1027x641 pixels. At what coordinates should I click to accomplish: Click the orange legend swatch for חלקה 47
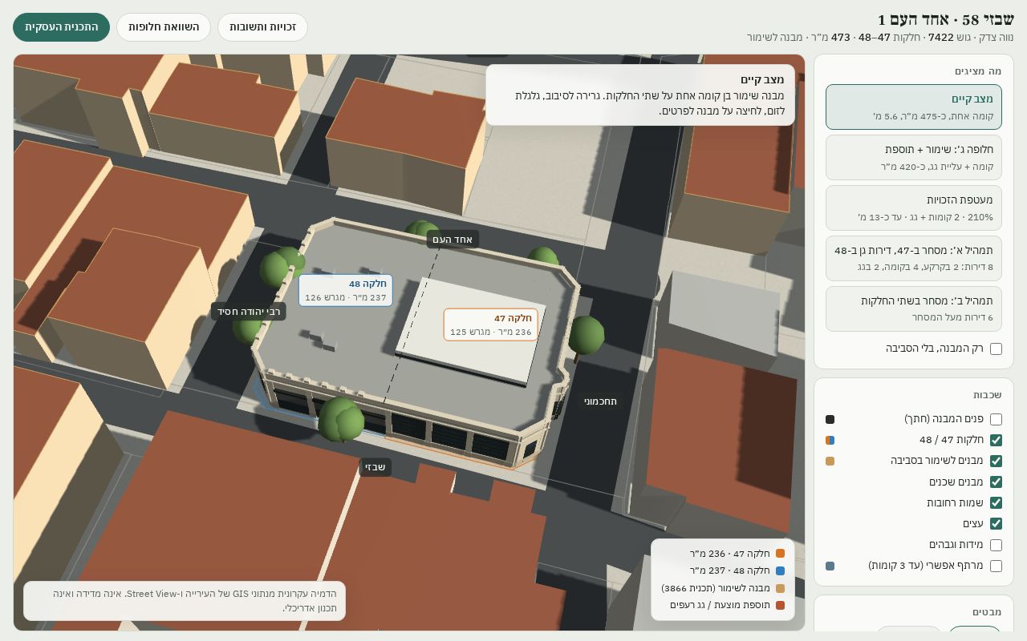tap(780, 554)
